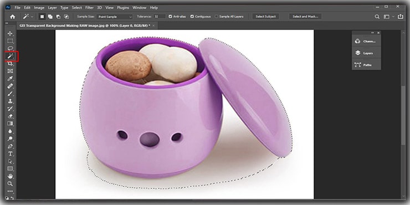Image resolution: width=410 pixels, height=205 pixels.
Task: Select the Path Selection tool
Action: point(10,161)
